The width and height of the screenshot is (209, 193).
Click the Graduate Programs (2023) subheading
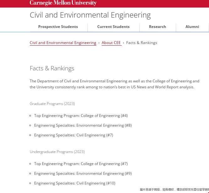point(52,104)
